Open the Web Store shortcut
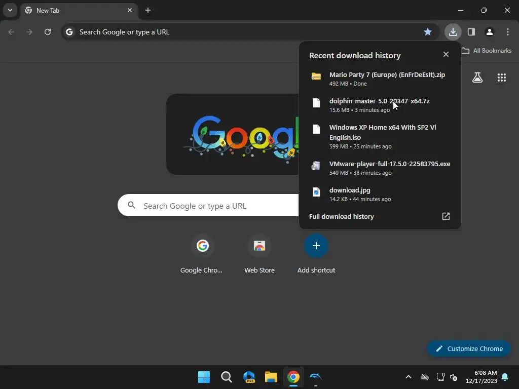Viewport: 519px width, 389px height. click(259, 254)
